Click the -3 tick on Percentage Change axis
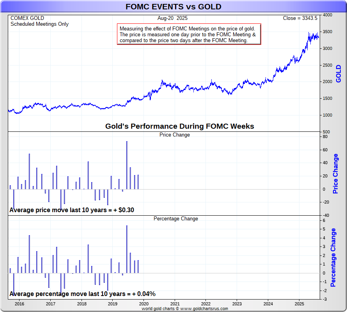347x312 pixels. click(x=325, y=299)
